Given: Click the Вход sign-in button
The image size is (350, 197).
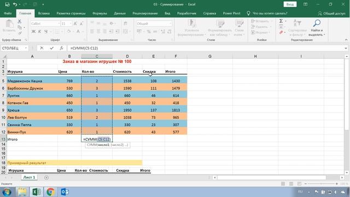Looking at the screenshot, I should 290,4.
